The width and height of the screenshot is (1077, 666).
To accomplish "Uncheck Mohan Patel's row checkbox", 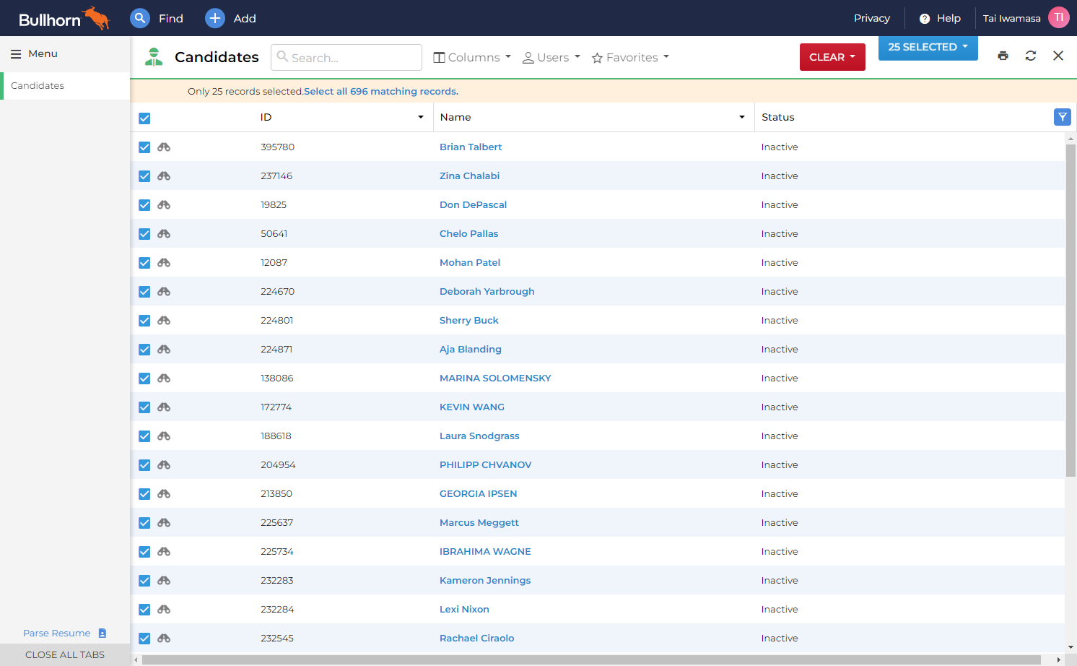I will 144,263.
